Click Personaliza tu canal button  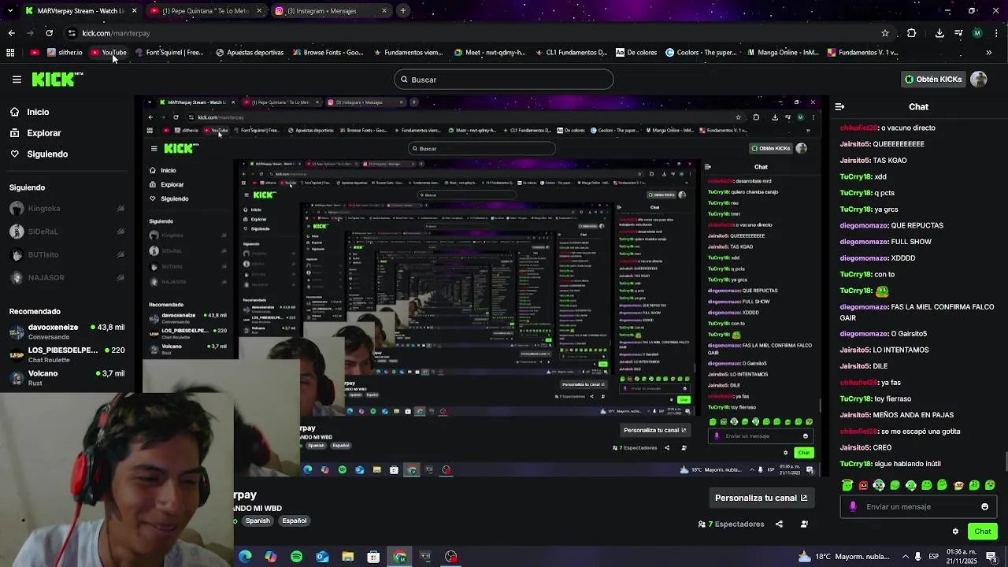(x=761, y=498)
